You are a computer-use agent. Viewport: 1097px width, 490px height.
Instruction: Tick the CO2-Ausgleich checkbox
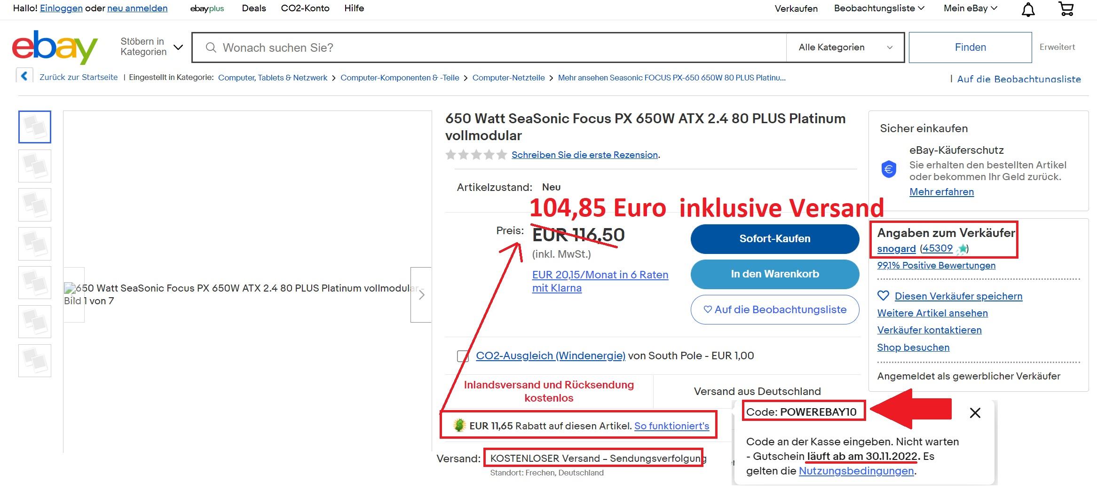(x=463, y=356)
